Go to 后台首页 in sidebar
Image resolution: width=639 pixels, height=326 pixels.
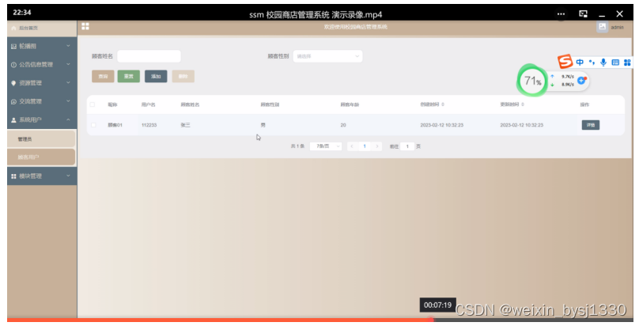click(42, 28)
